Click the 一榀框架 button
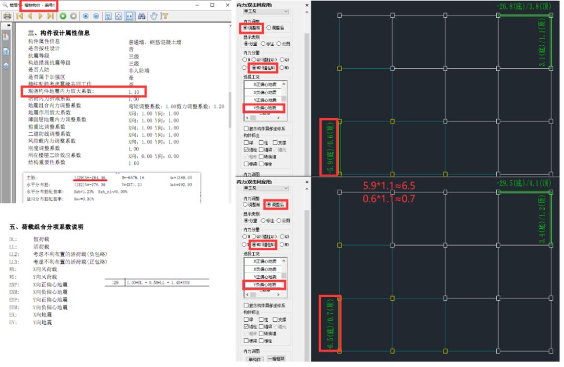This screenshot has width=564, height=367. click(x=277, y=359)
